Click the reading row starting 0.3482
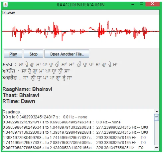Screen dimensions: 164x153 point(62,122)
